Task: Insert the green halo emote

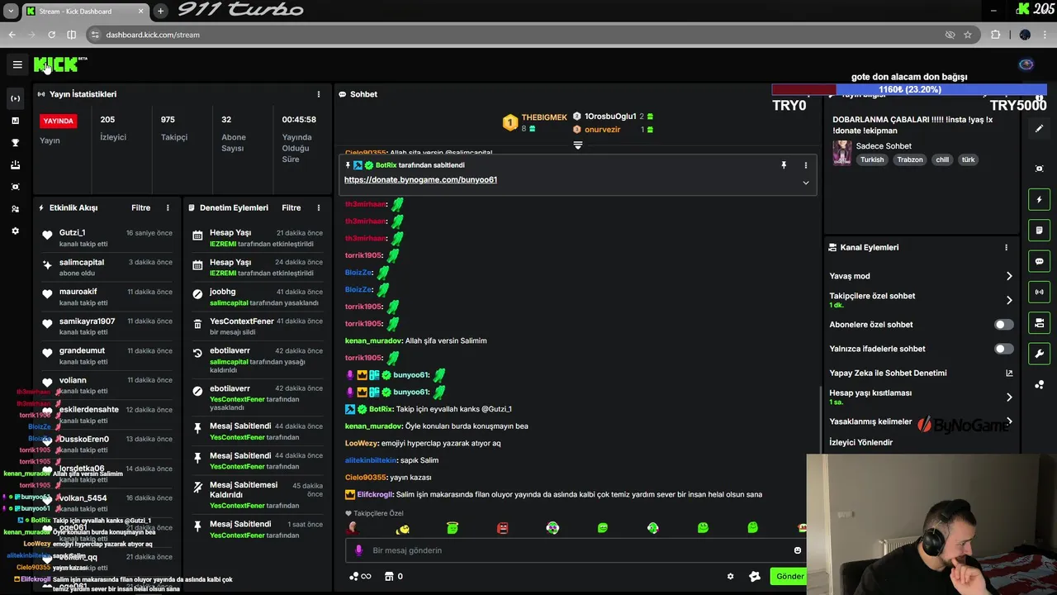Action: [452, 528]
